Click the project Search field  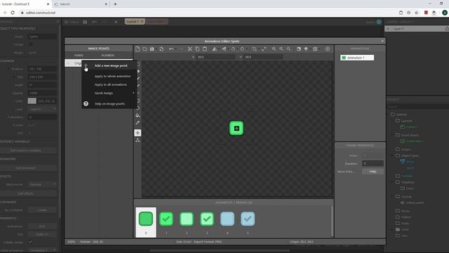point(417,107)
